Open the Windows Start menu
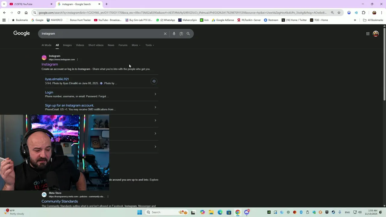This screenshot has width=386, height=217. tap(140, 212)
